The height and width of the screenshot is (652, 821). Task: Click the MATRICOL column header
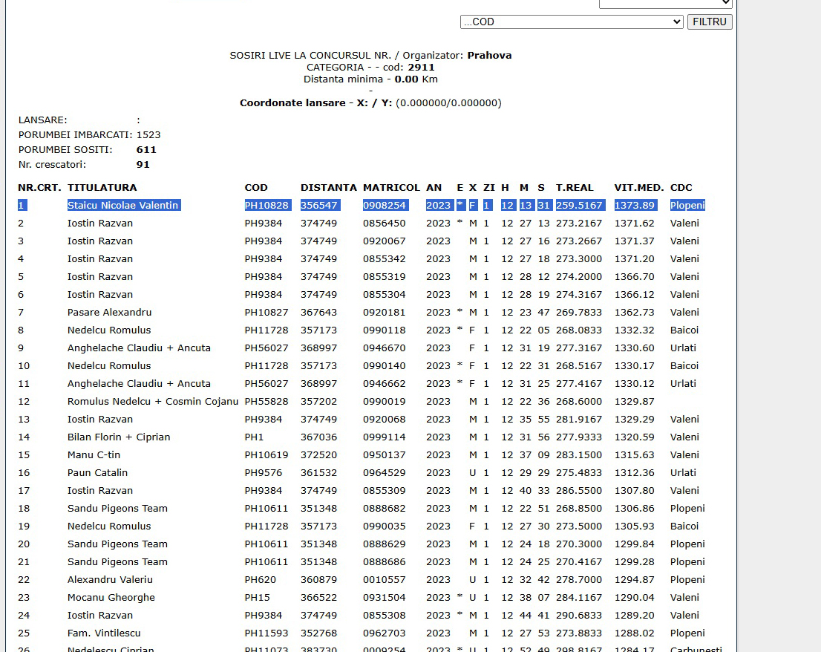coord(391,187)
